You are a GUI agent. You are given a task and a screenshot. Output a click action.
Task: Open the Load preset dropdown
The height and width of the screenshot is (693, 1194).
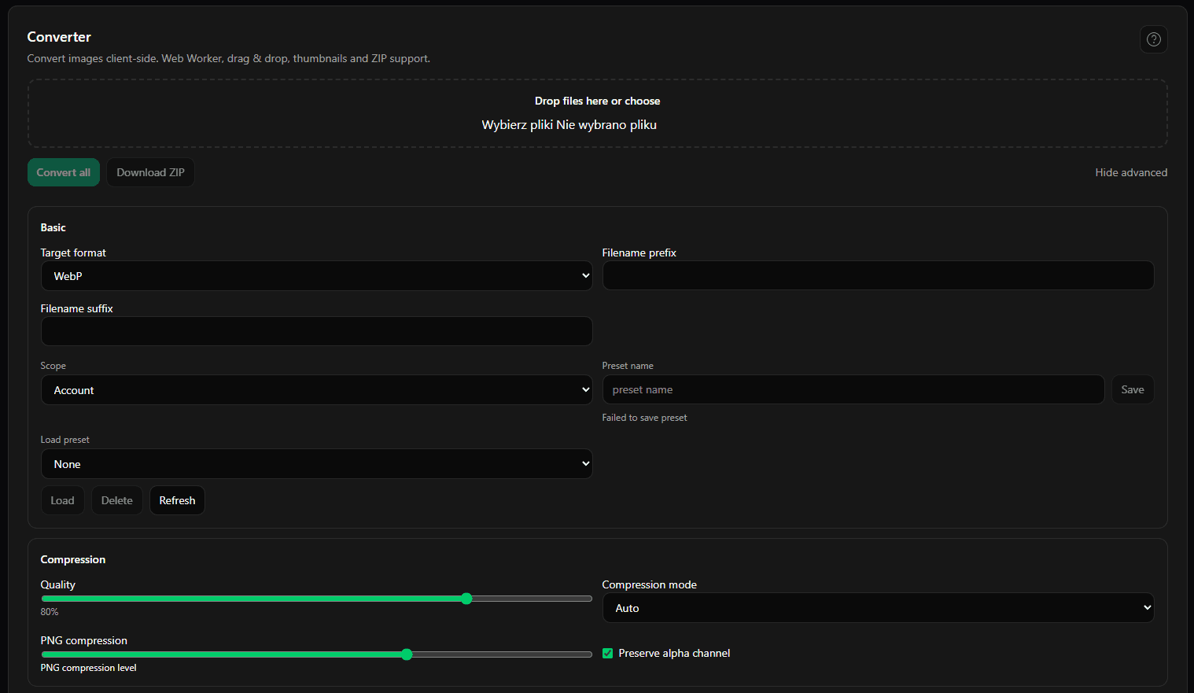[x=316, y=464]
